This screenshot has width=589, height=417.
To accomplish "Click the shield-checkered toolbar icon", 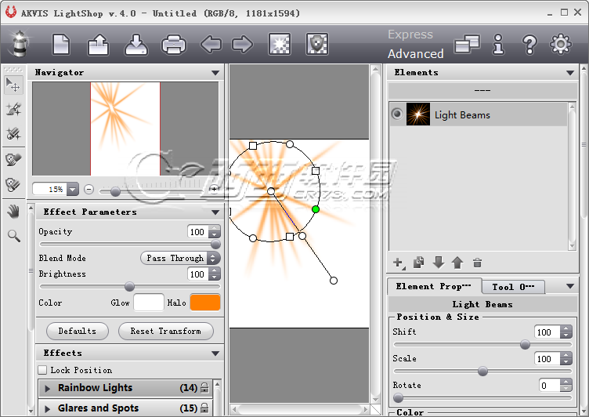I will (x=317, y=44).
